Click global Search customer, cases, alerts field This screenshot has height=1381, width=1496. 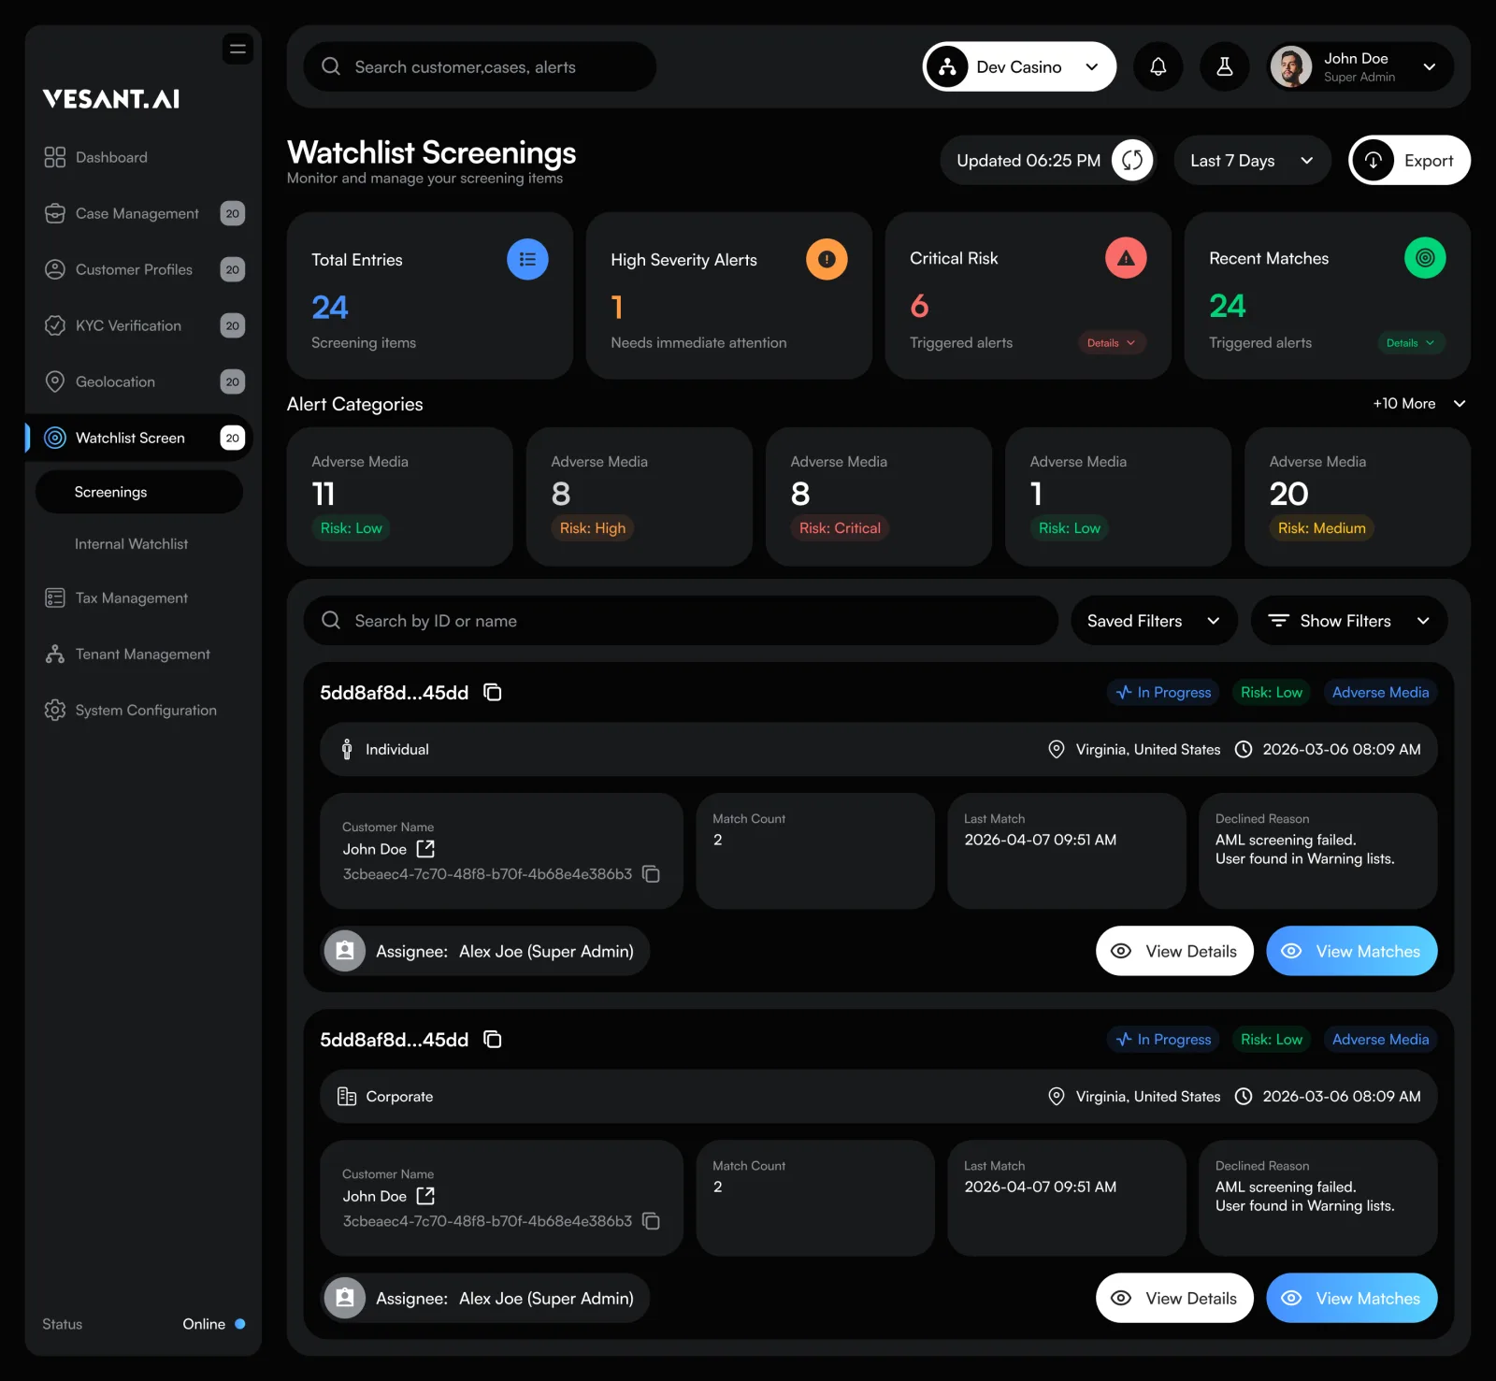pyautogui.click(x=480, y=66)
